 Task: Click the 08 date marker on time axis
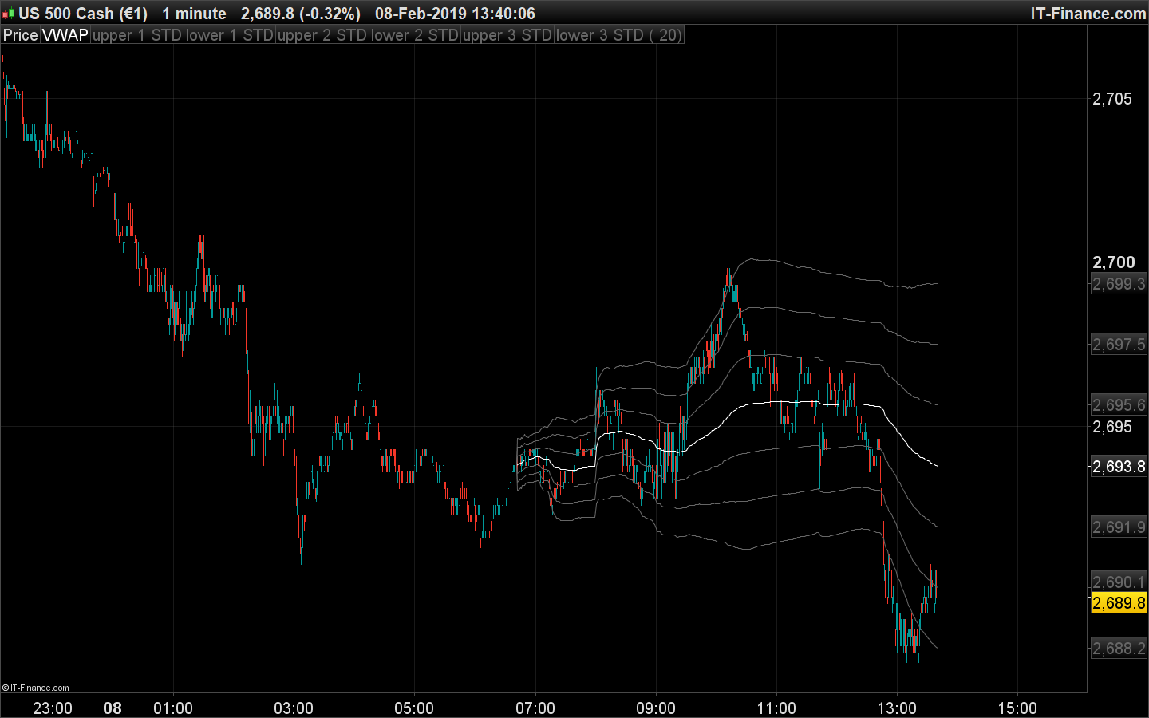pos(113,708)
